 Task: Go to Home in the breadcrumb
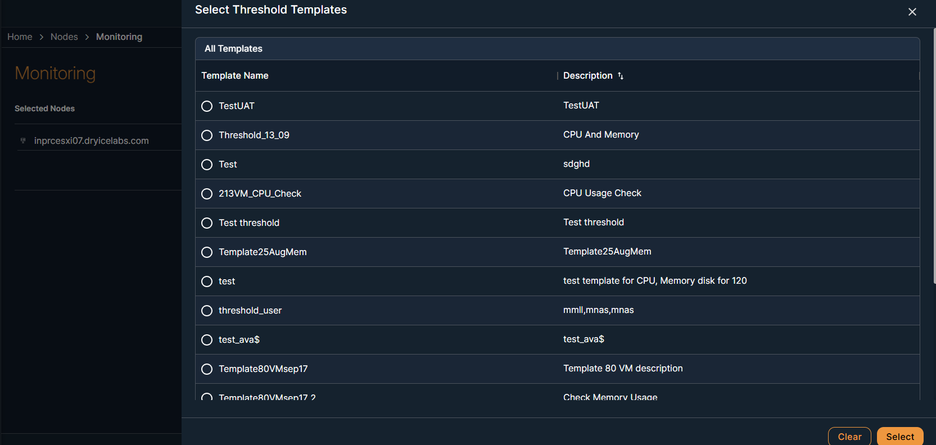tap(20, 37)
